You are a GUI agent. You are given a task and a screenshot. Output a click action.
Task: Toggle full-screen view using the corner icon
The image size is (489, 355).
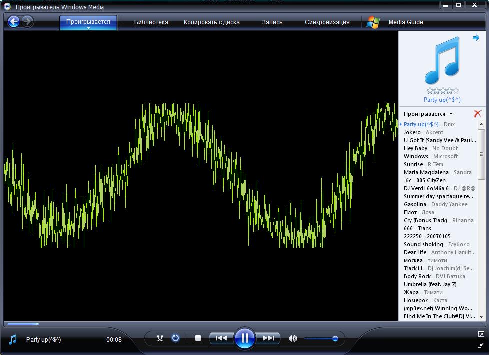click(481, 334)
